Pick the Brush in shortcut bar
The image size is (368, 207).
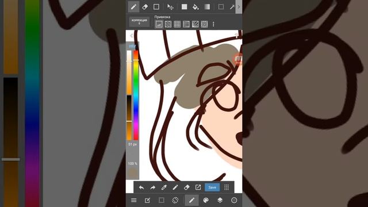pyautogui.click(x=175, y=187)
